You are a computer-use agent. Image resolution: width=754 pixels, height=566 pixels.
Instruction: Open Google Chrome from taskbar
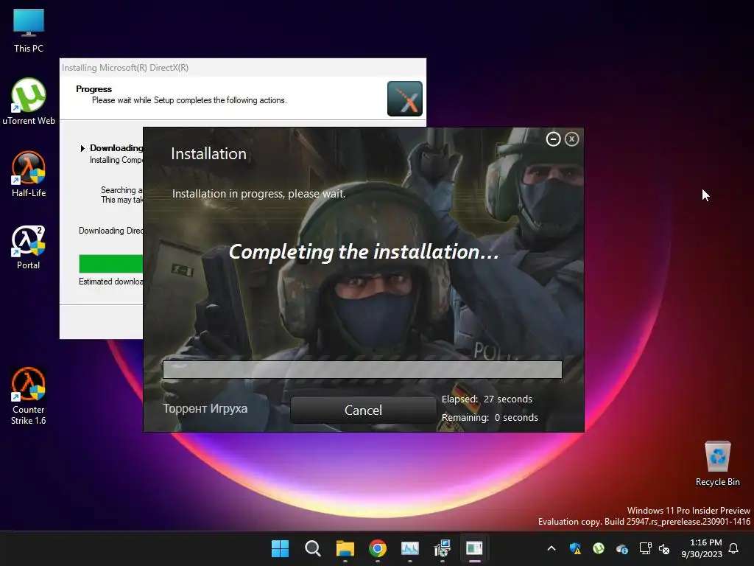378,548
